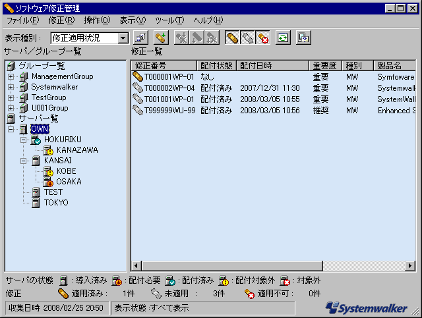Open the 表示(V) menu
The width and height of the screenshot is (422, 318).
pyautogui.click(x=133, y=20)
